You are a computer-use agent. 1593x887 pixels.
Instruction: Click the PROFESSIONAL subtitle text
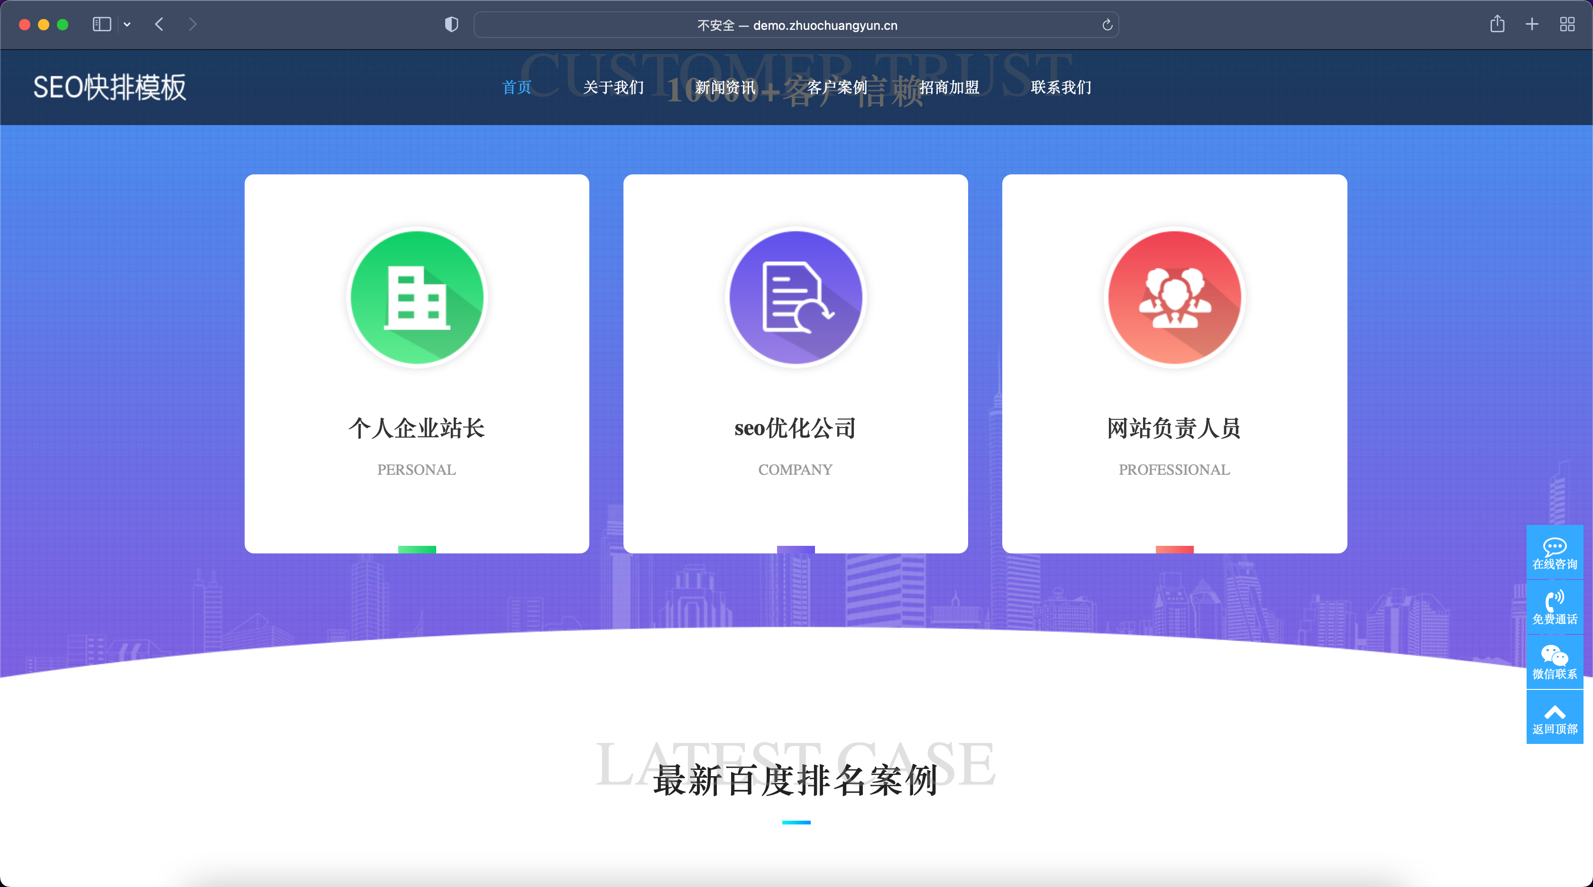[x=1174, y=470]
